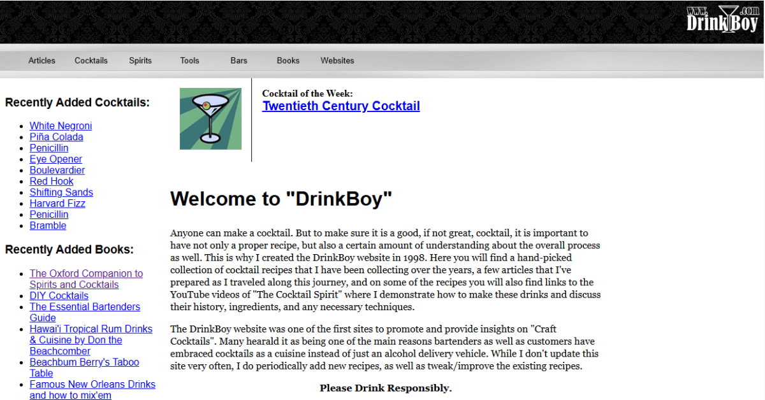Go to the Spirits section
This screenshot has width=765, height=400.
click(140, 61)
